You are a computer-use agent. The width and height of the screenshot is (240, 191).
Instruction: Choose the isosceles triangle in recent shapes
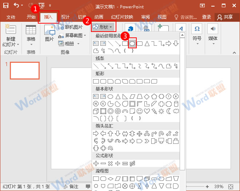147,44
